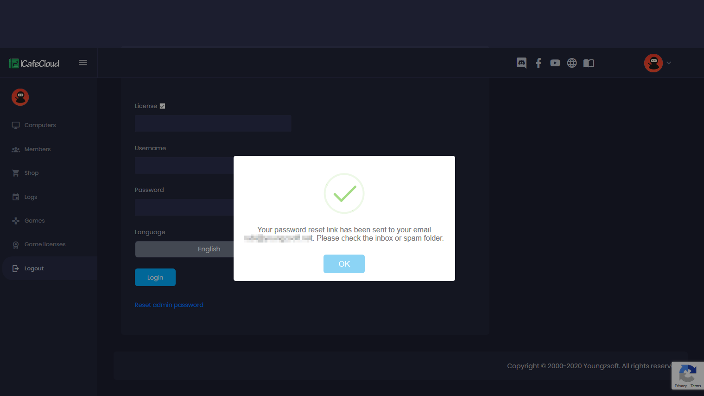Screen dimensions: 704x396
Task: Click the Game licenses badge icon
Action: (16, 245)
